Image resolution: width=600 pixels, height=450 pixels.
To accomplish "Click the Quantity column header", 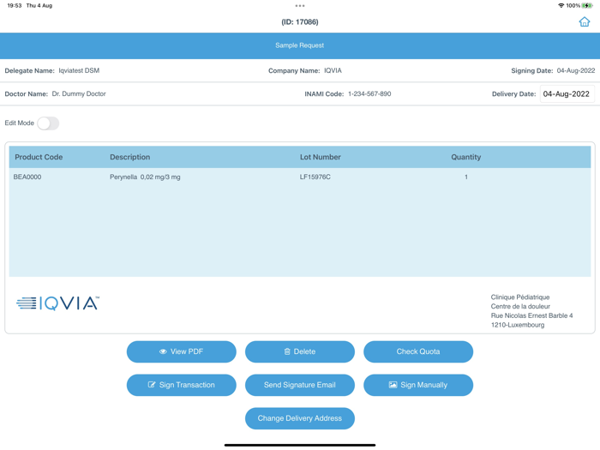I will point(466,157).
